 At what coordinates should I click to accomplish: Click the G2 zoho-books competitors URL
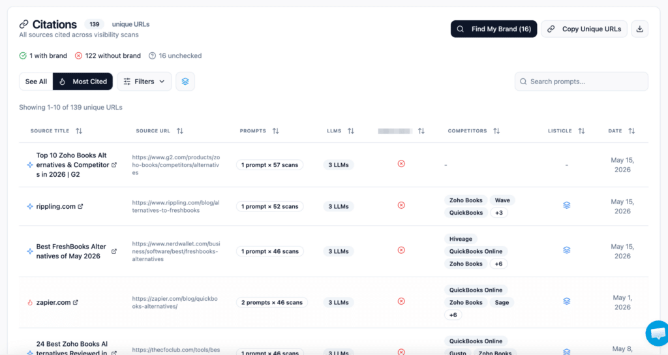tap(176, 165)
